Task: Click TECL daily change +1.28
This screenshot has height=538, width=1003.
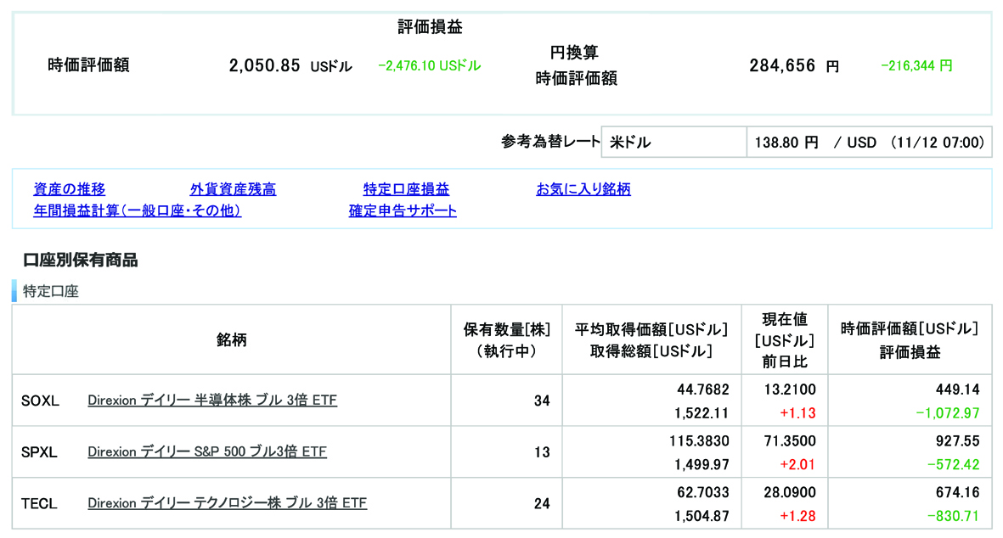Action: (x=797, y=516)
